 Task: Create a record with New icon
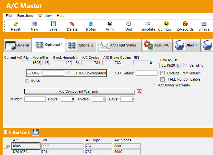tap(34, 26)
